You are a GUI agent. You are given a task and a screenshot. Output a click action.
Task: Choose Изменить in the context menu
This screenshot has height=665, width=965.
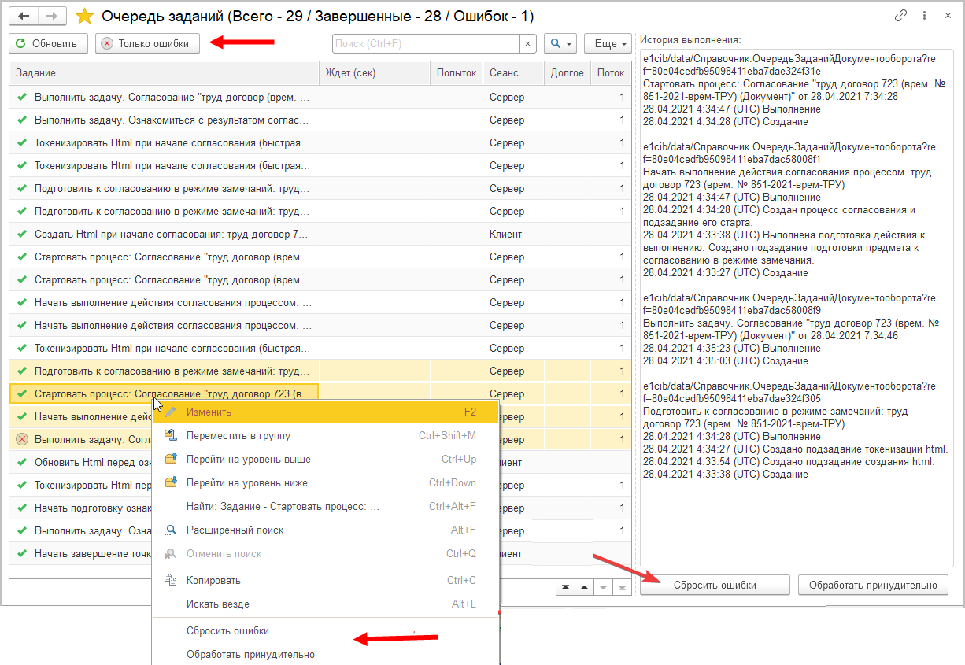(326, 412)
